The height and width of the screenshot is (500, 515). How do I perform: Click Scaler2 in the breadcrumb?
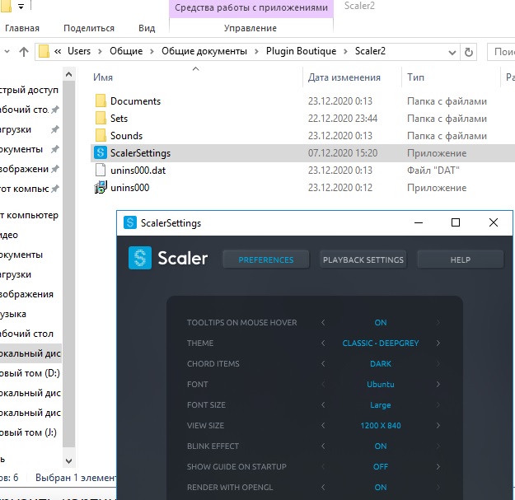pos(370,51)
